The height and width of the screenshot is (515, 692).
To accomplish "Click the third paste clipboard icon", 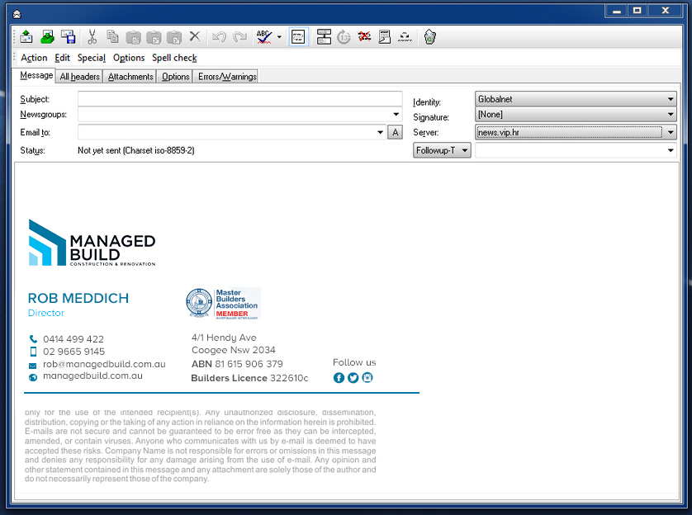I will pyautogui.click(x=174, y=37).
